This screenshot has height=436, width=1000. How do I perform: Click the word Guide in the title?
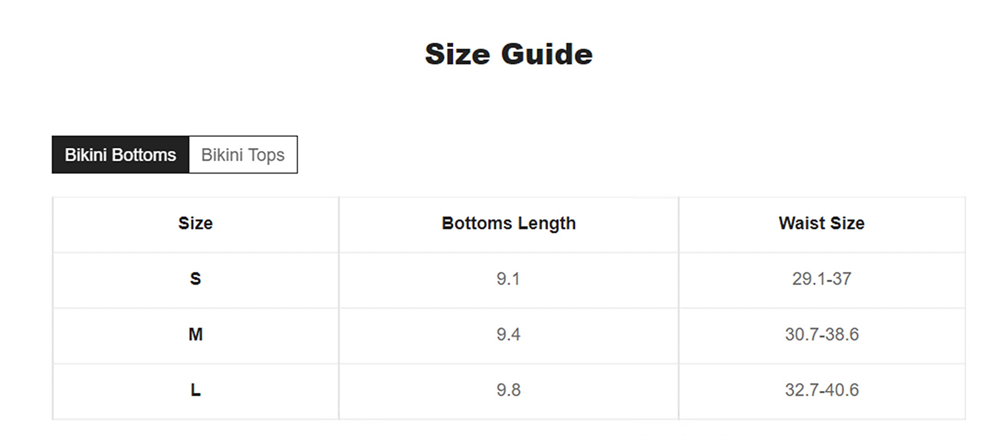click(547, 54)
